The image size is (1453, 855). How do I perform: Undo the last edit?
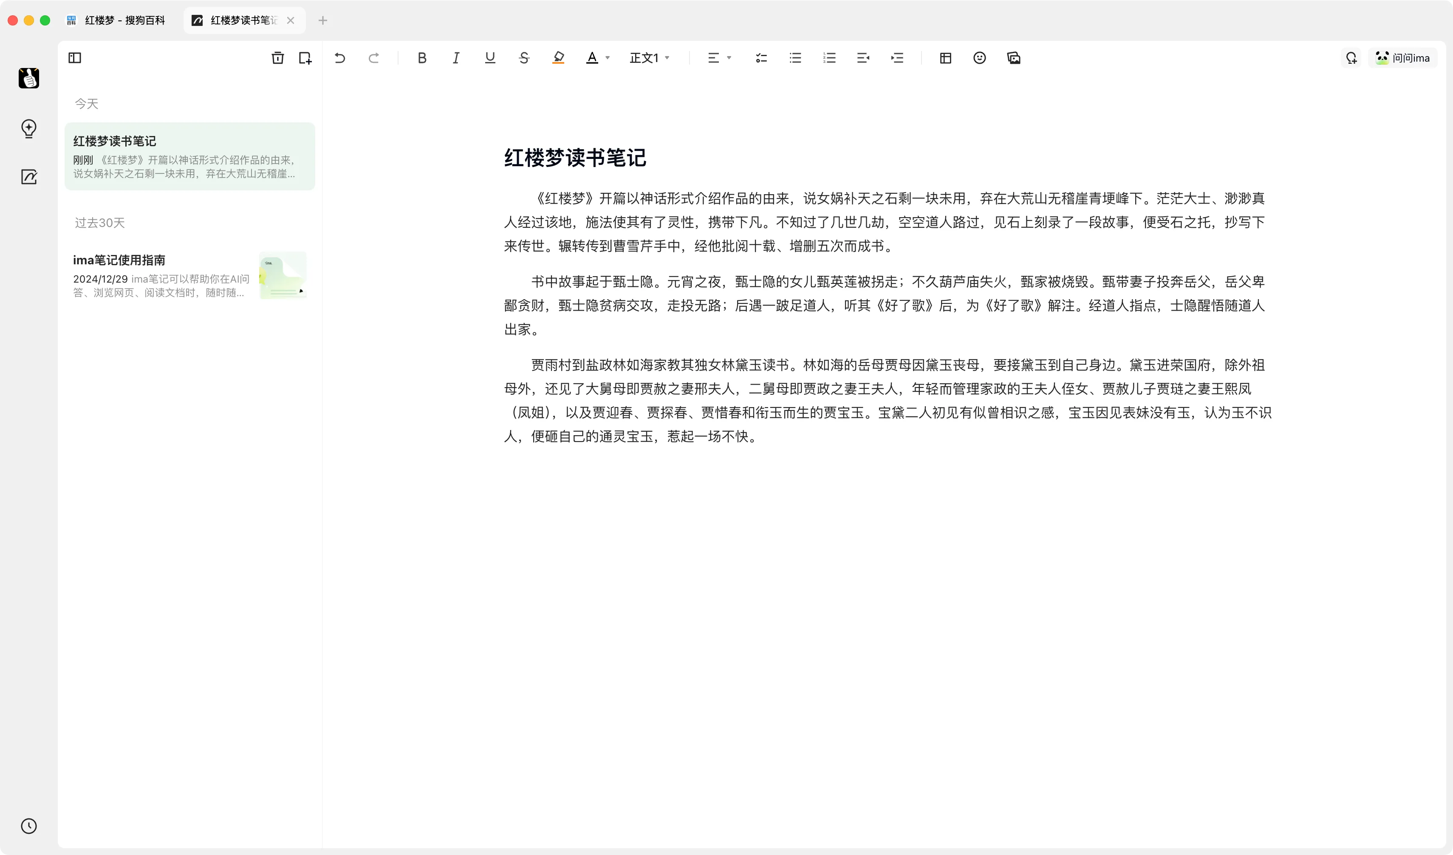click(x=339, y=58)
